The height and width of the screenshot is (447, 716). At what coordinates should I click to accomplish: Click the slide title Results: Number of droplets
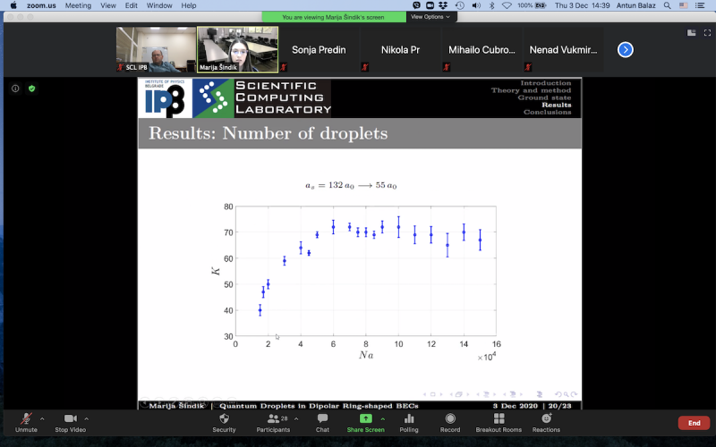point(268,133)
